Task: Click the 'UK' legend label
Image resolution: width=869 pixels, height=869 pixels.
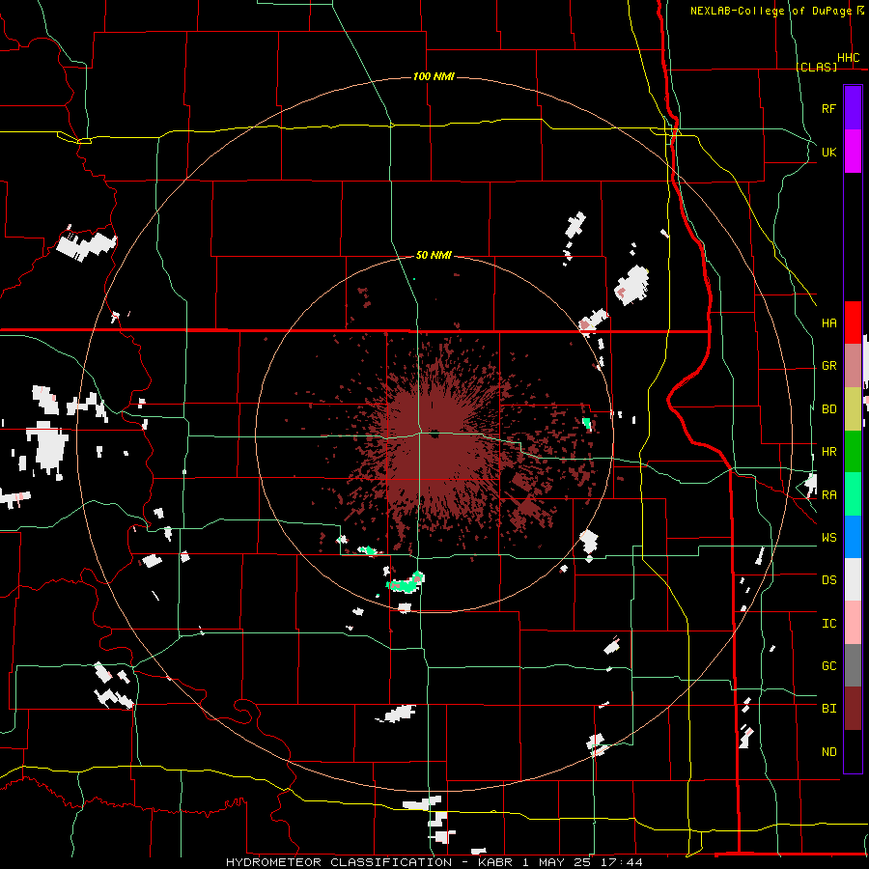Action: click(x=828, y=152)
